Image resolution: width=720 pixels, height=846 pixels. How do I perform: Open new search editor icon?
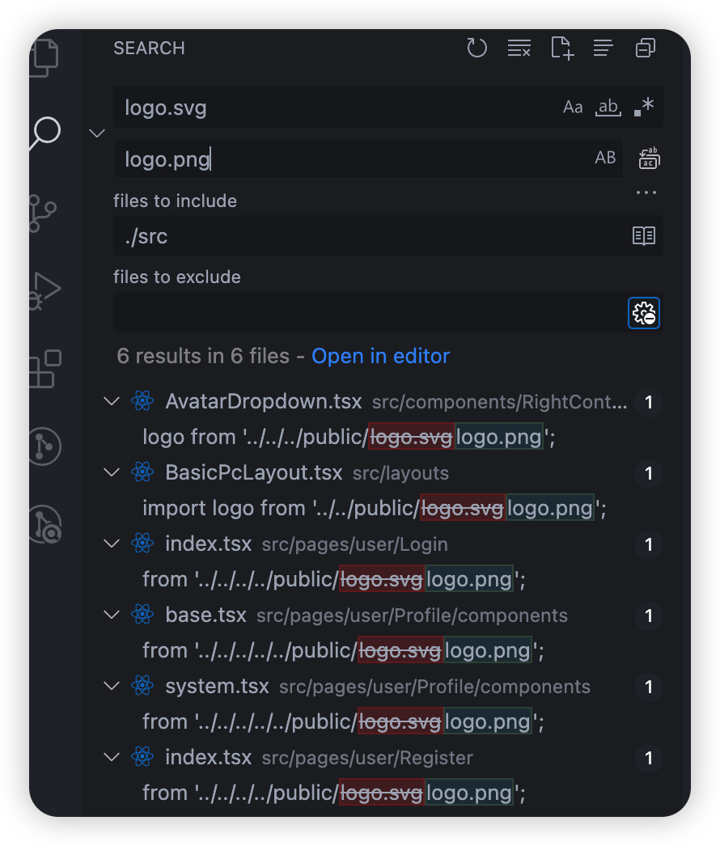click(x=562, y=48)
